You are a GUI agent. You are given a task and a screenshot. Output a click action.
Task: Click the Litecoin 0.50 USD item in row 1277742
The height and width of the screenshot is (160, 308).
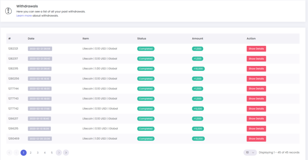100,109
